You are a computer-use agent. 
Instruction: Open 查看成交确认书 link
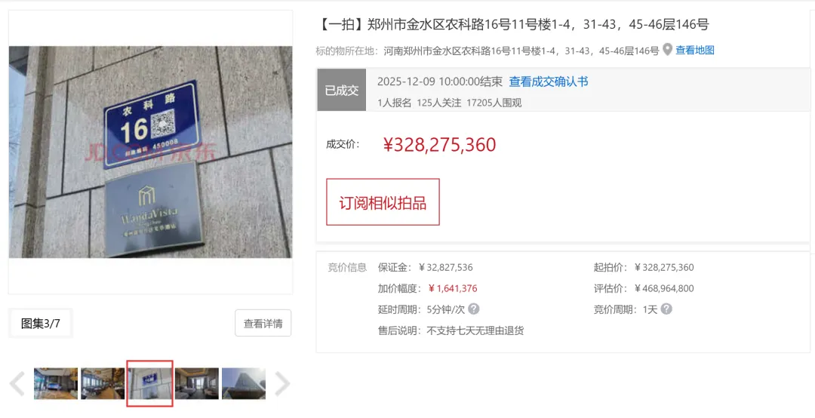[549, 81]
